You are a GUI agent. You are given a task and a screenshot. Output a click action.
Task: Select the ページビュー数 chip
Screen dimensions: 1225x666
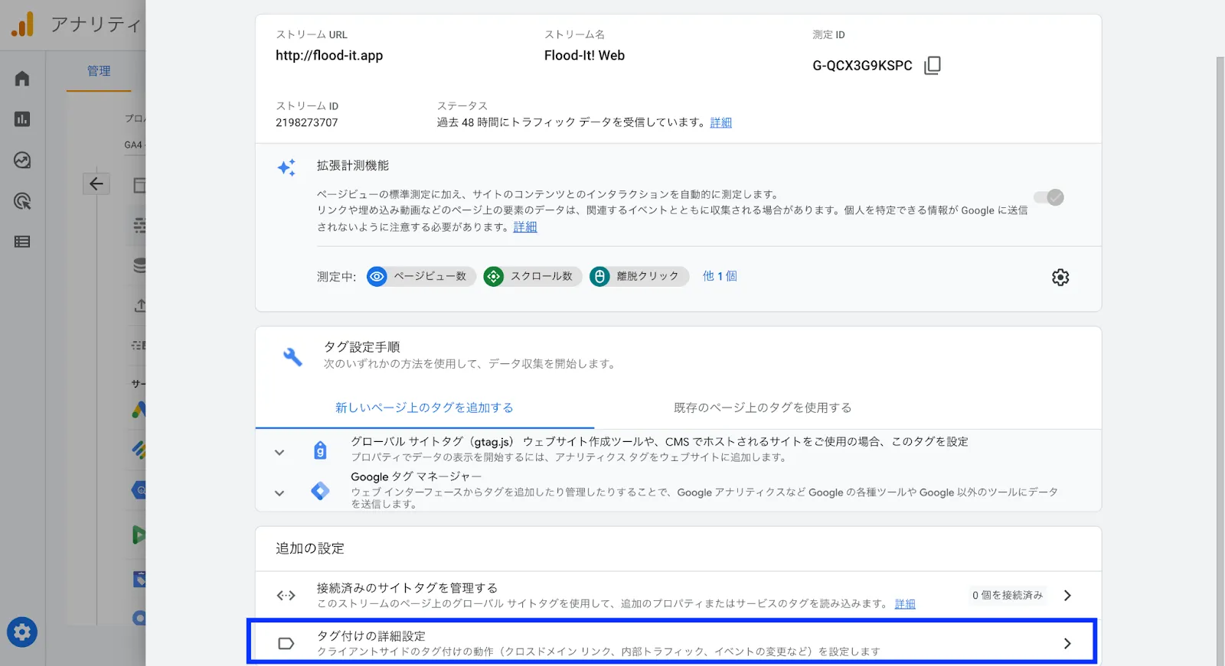[421, 276]
